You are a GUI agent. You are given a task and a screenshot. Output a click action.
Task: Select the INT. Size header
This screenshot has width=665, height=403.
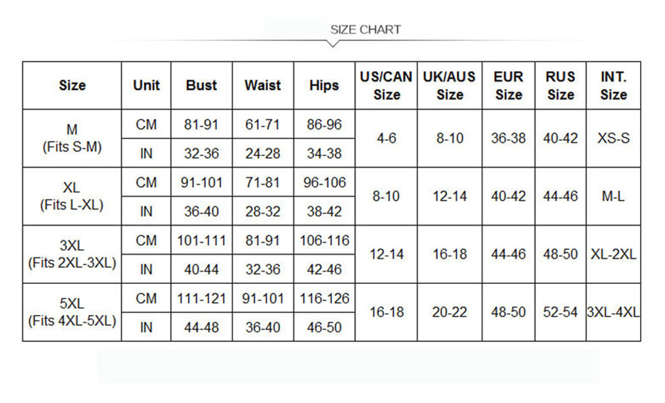tap(613, 85)
